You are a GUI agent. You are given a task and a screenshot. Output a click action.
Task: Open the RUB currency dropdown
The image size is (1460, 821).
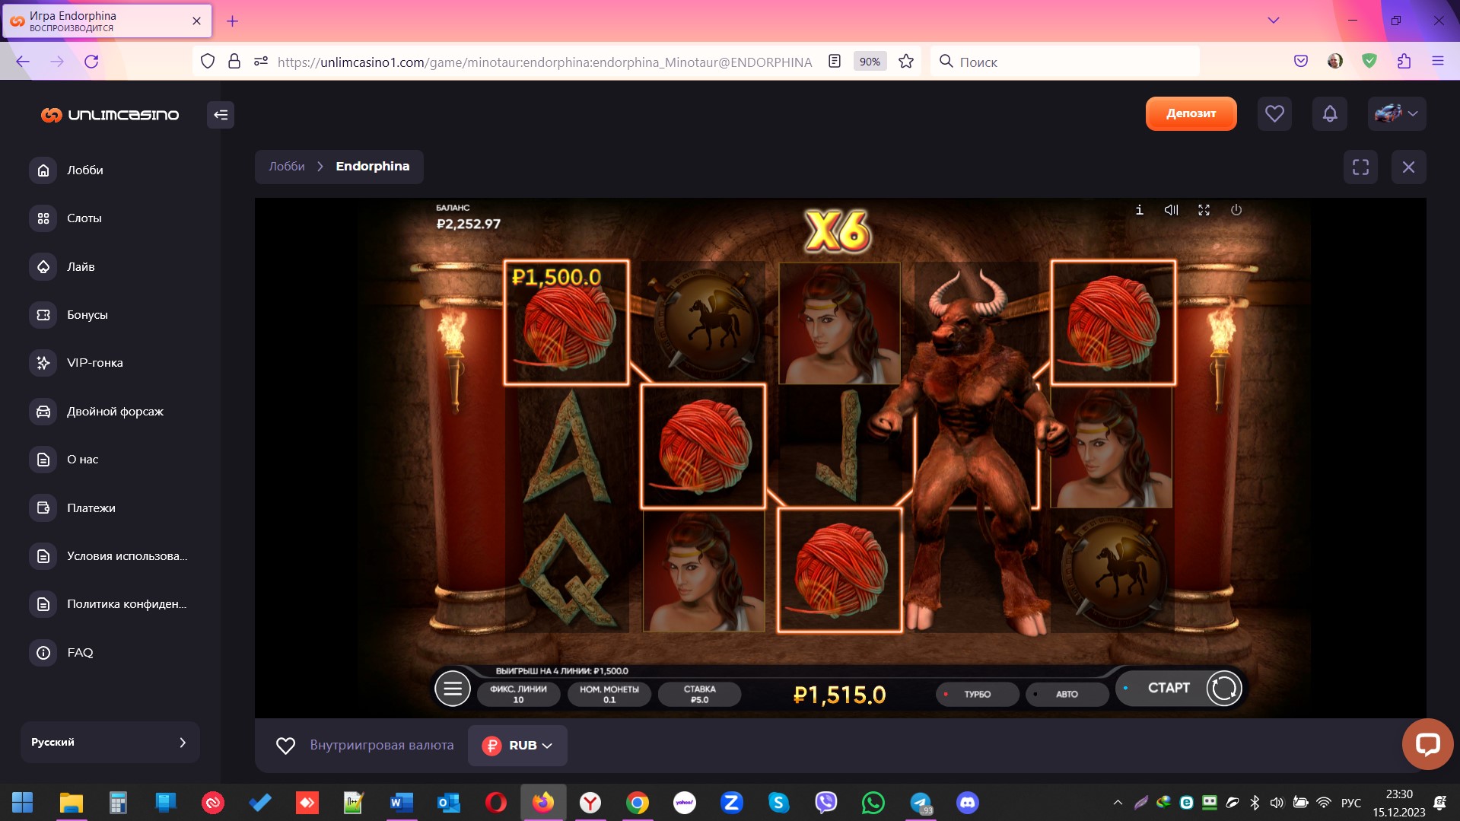[517, 746]
